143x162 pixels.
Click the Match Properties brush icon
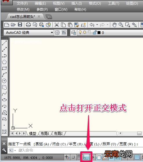pyautogui.click(x=77, y=25)
